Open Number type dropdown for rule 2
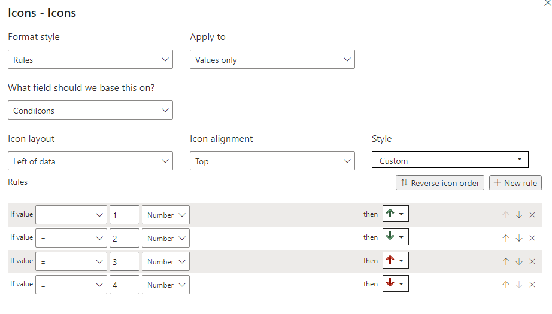 click(166, 238)
